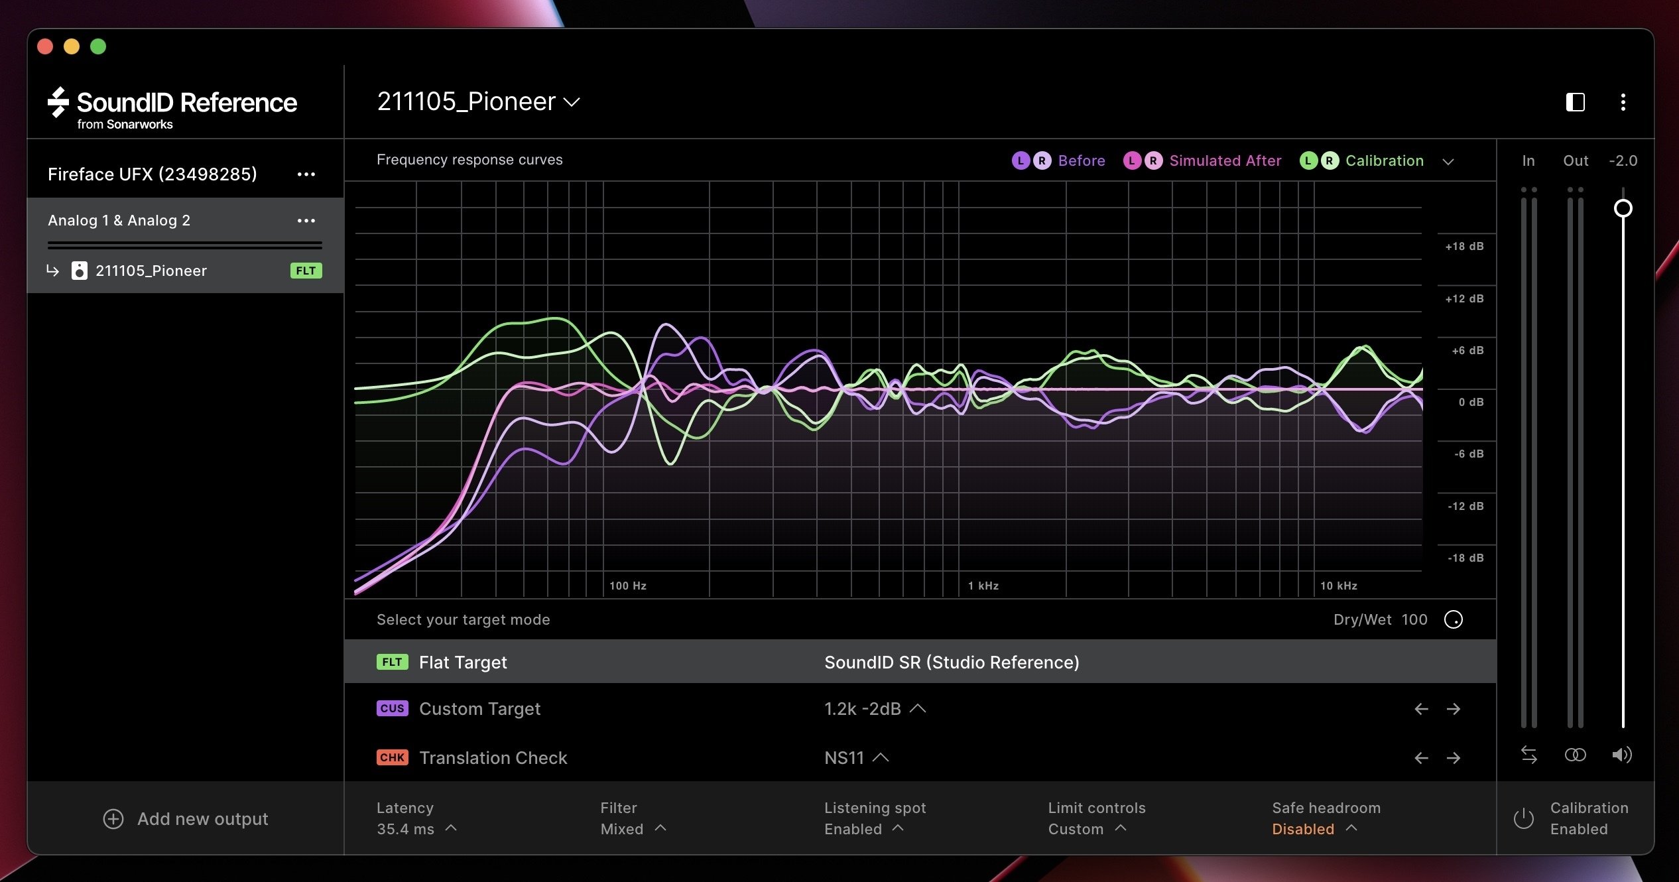Viewport: 1679px width, 882px height.
Task: Toggle Calibration right channel curve
Action: [1330, 160]
